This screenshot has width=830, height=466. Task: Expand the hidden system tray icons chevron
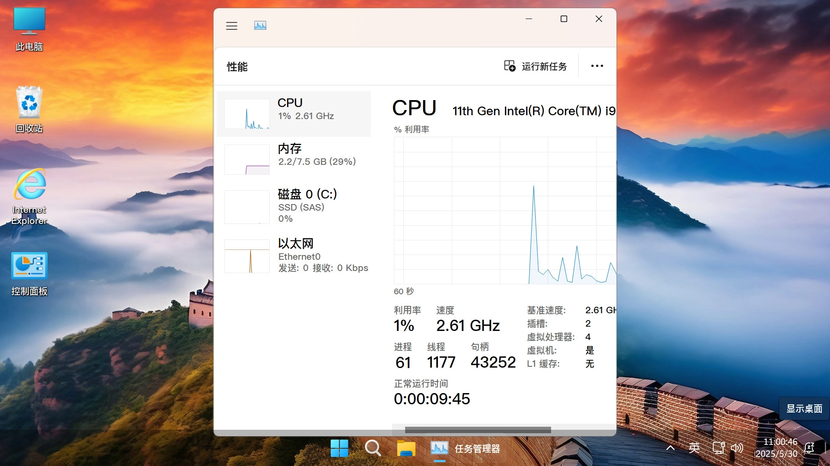point(670,448)
